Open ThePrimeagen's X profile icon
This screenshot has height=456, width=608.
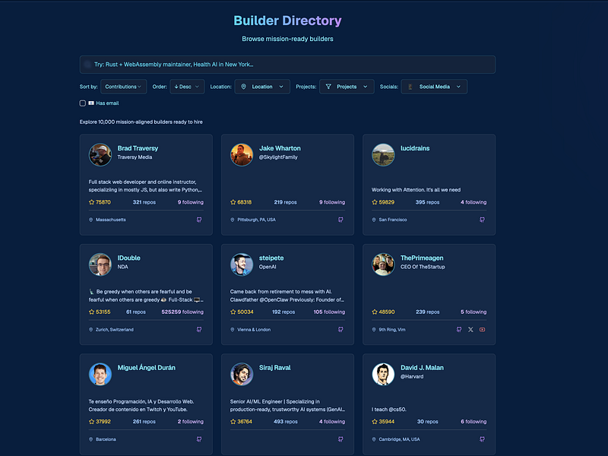tap(470, 330)
